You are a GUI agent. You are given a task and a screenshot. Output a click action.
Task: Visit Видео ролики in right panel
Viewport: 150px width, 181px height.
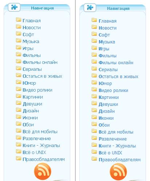click(x=114, y=90)
